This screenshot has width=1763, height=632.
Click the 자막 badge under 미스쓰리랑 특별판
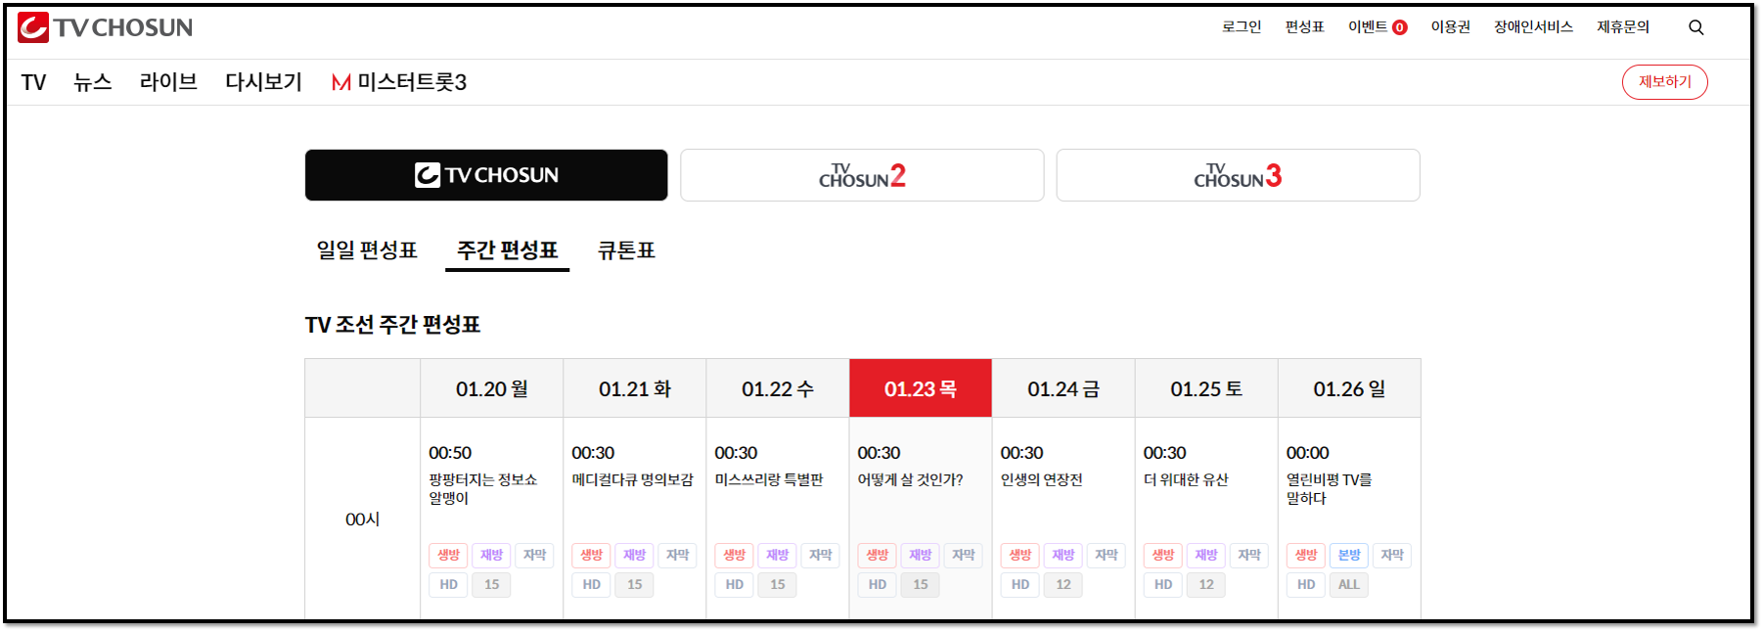[820, 555]
